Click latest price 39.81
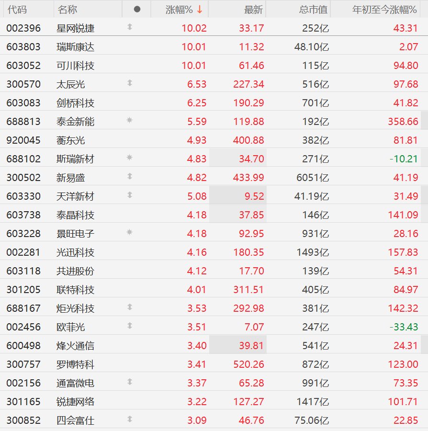428x431 pixels. pyautogui.click(x=251, y=346)
